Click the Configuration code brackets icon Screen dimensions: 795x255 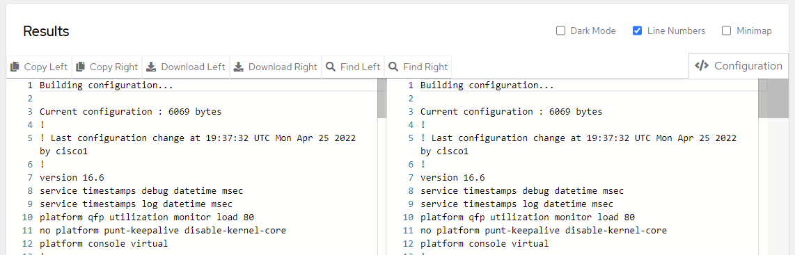coord(701,66)
